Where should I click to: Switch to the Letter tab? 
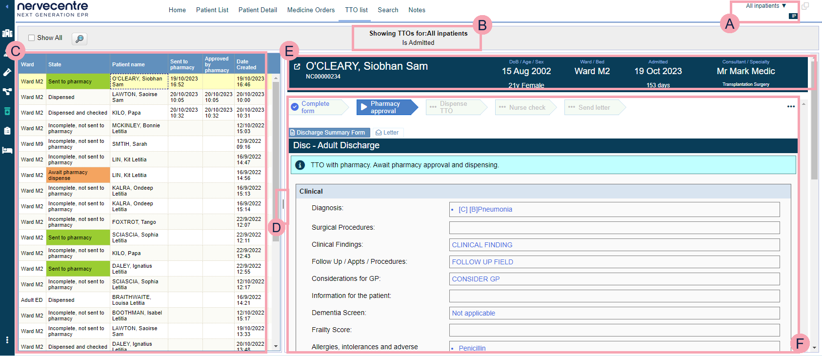tap(387, 133)
